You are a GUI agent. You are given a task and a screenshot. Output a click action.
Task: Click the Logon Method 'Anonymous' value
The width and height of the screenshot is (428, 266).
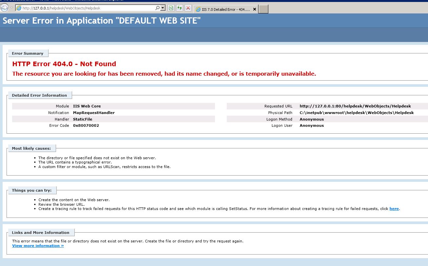312,119
